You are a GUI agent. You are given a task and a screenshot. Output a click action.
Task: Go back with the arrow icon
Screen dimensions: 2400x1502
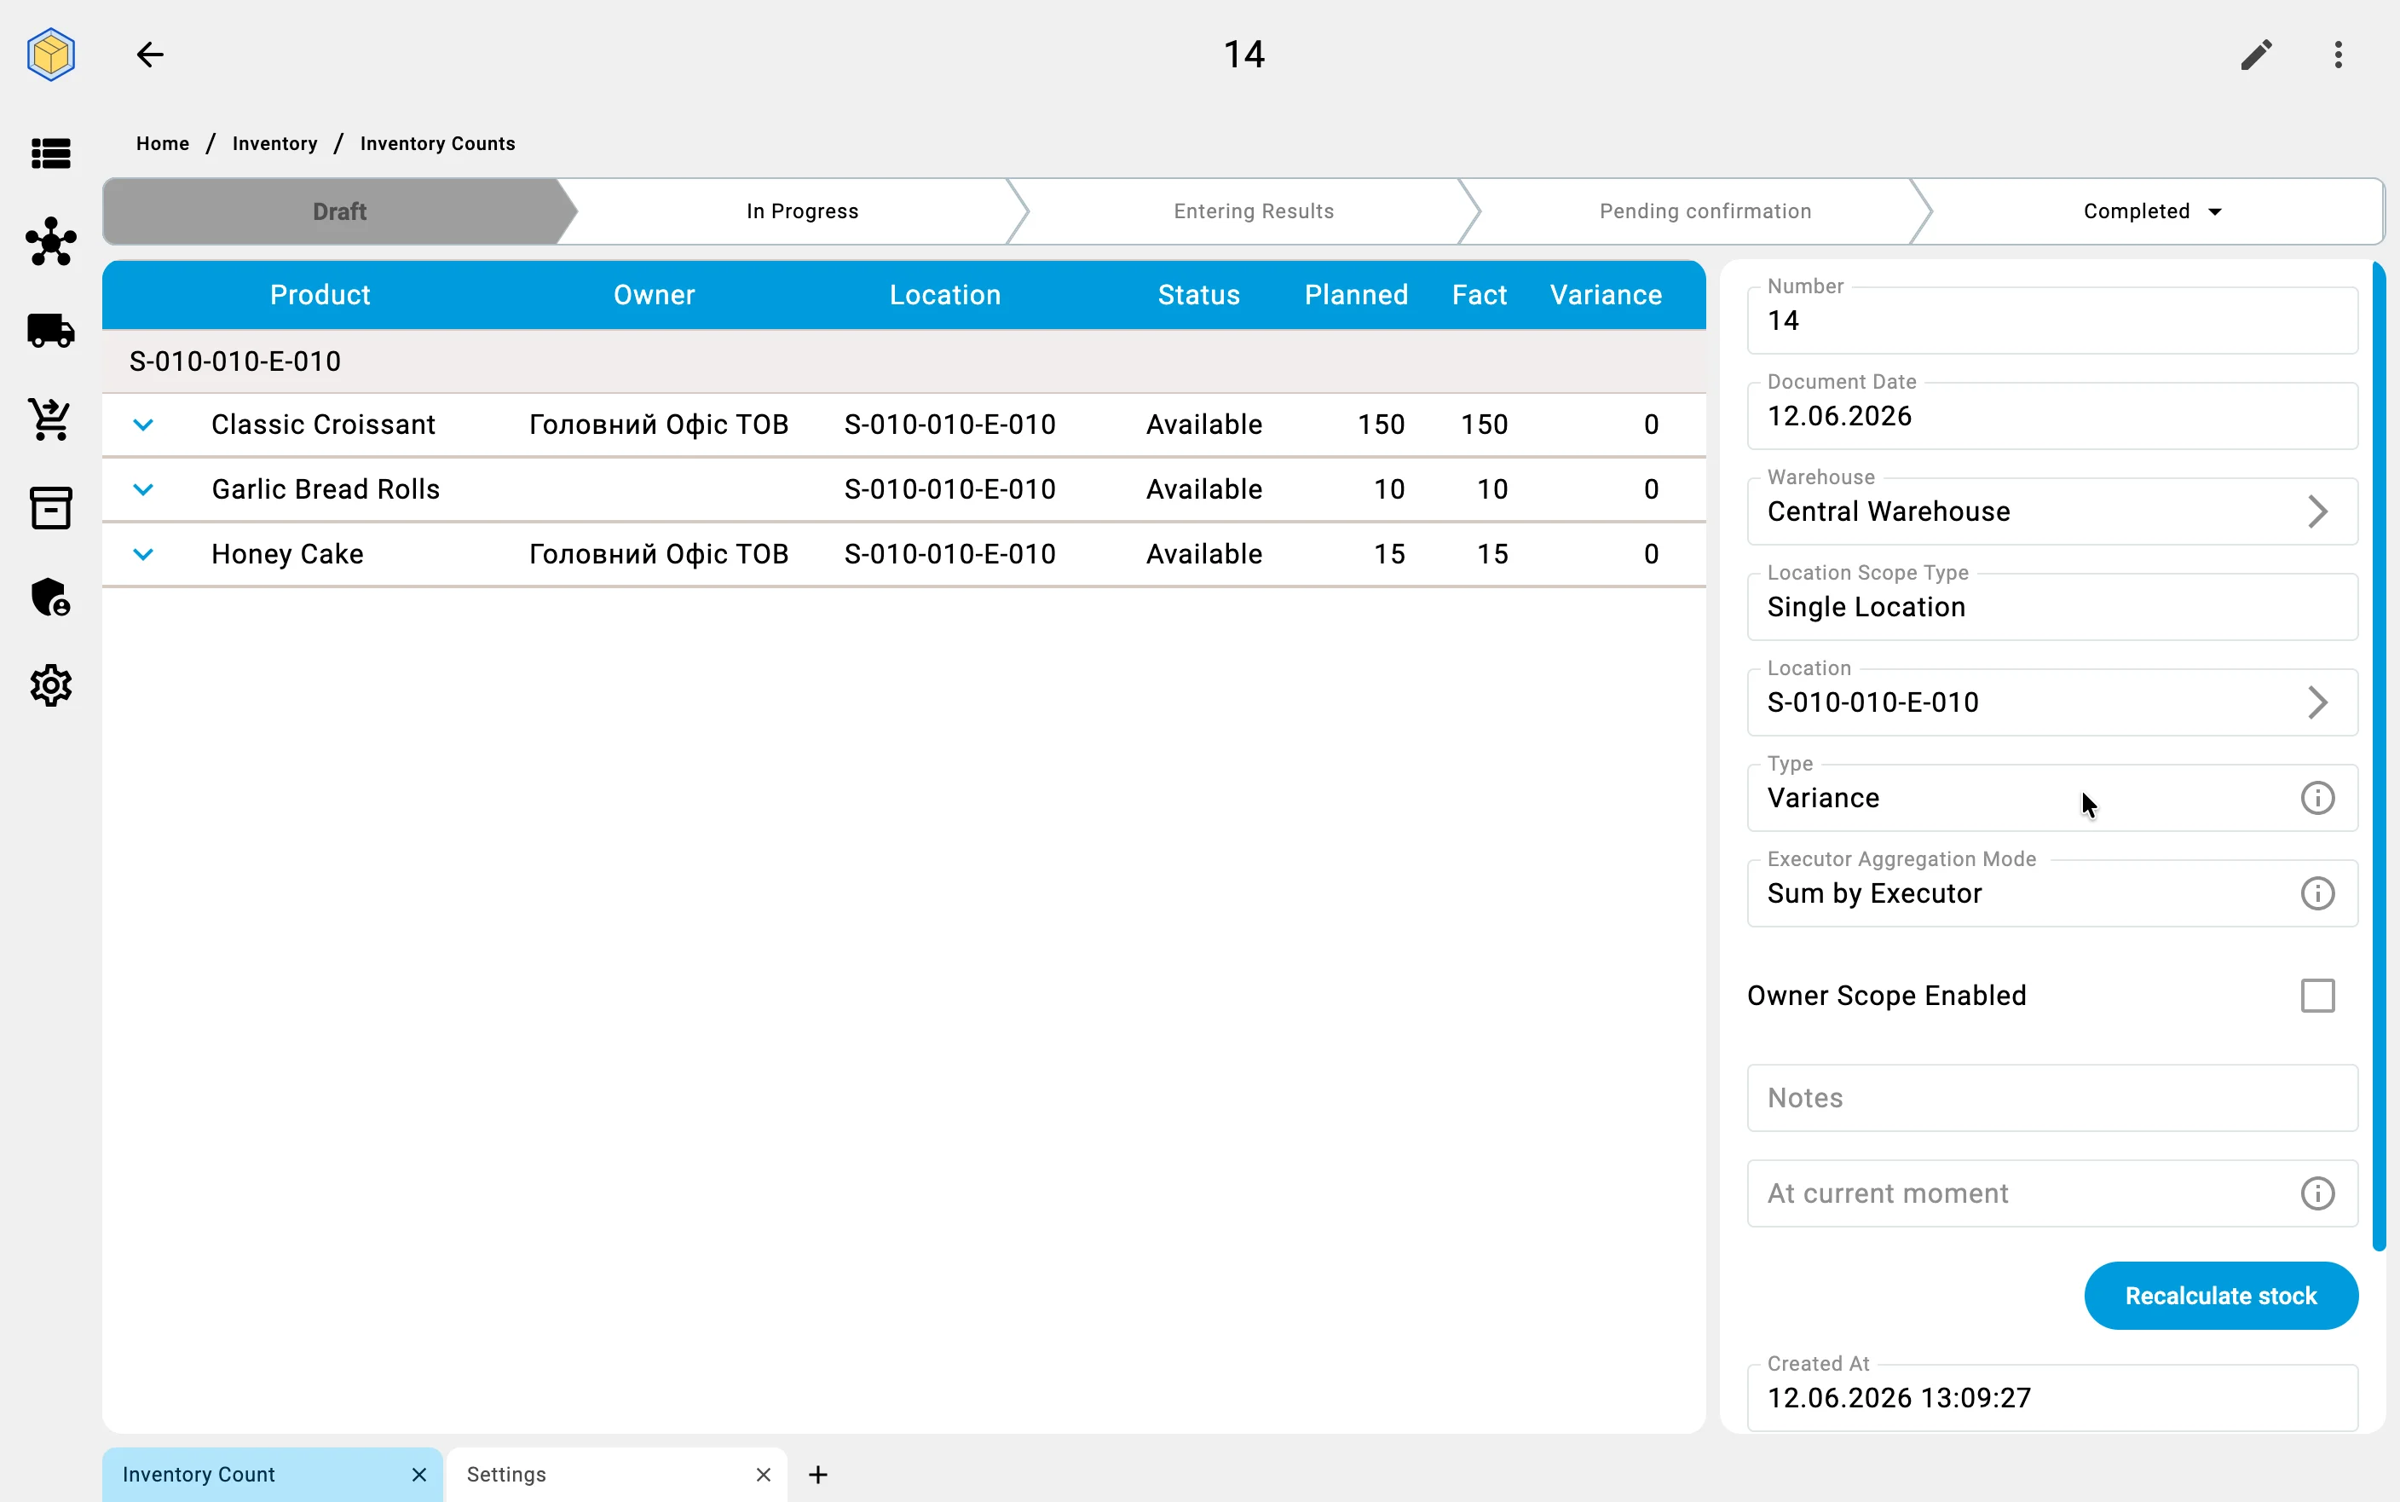(x=150, y=55)
